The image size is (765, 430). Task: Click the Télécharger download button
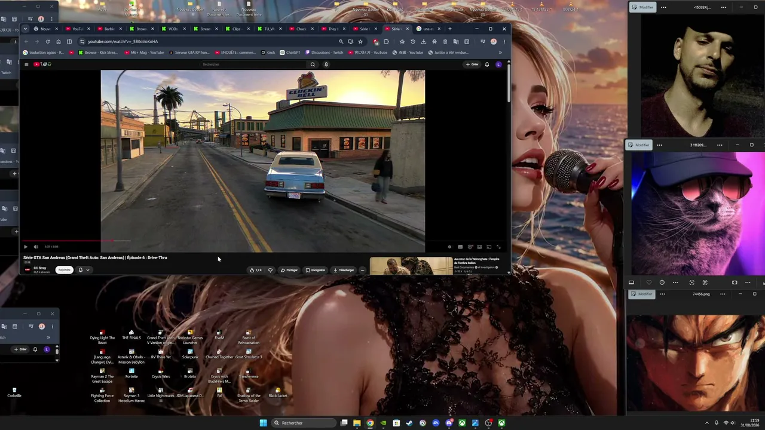coord(344,270)
